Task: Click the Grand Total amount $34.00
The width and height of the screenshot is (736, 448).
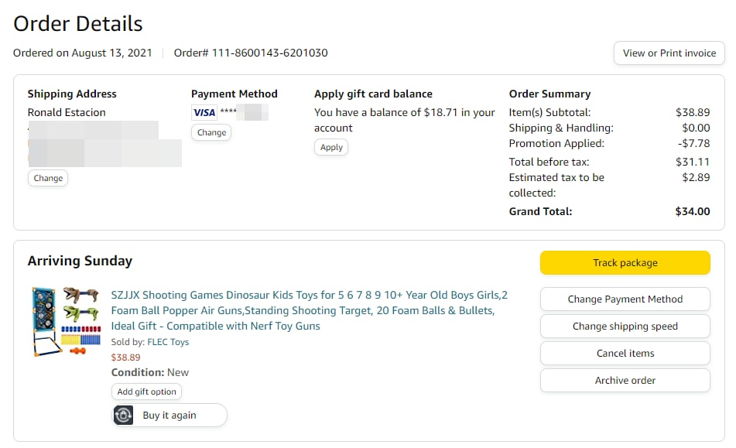Action: 692,211
